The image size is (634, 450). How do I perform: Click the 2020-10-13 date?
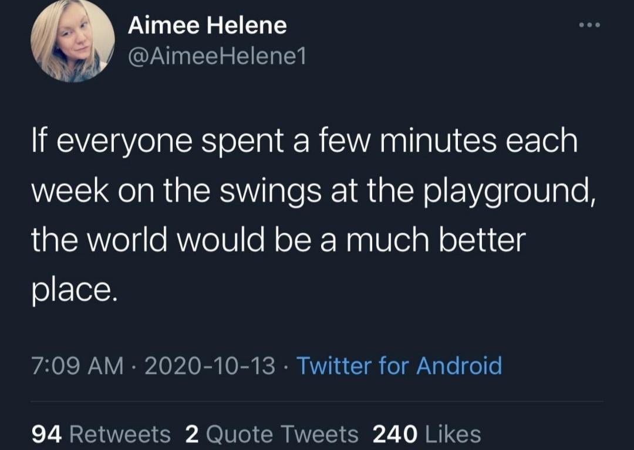(x=209, y=366)
